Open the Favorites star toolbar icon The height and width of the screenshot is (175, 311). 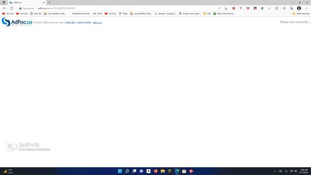(284, 8)
